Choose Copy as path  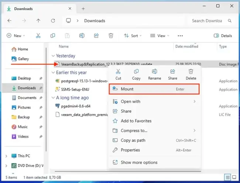tap(154, 140)
